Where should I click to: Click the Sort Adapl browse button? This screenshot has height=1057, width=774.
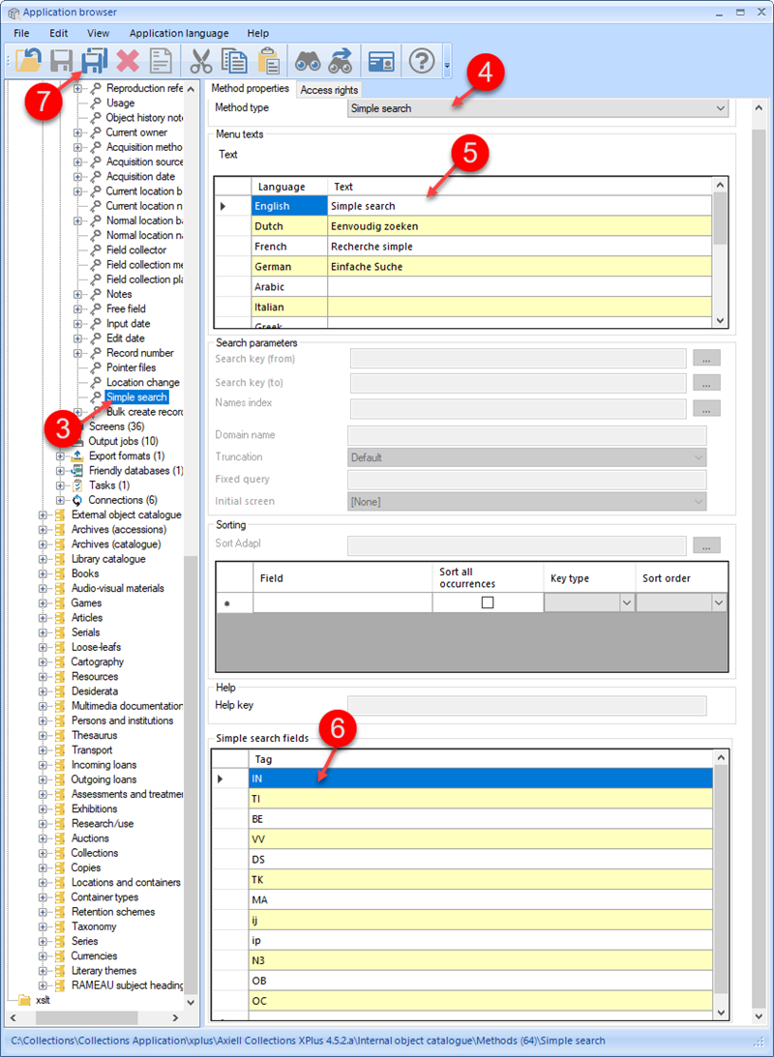tap(706, 543)
